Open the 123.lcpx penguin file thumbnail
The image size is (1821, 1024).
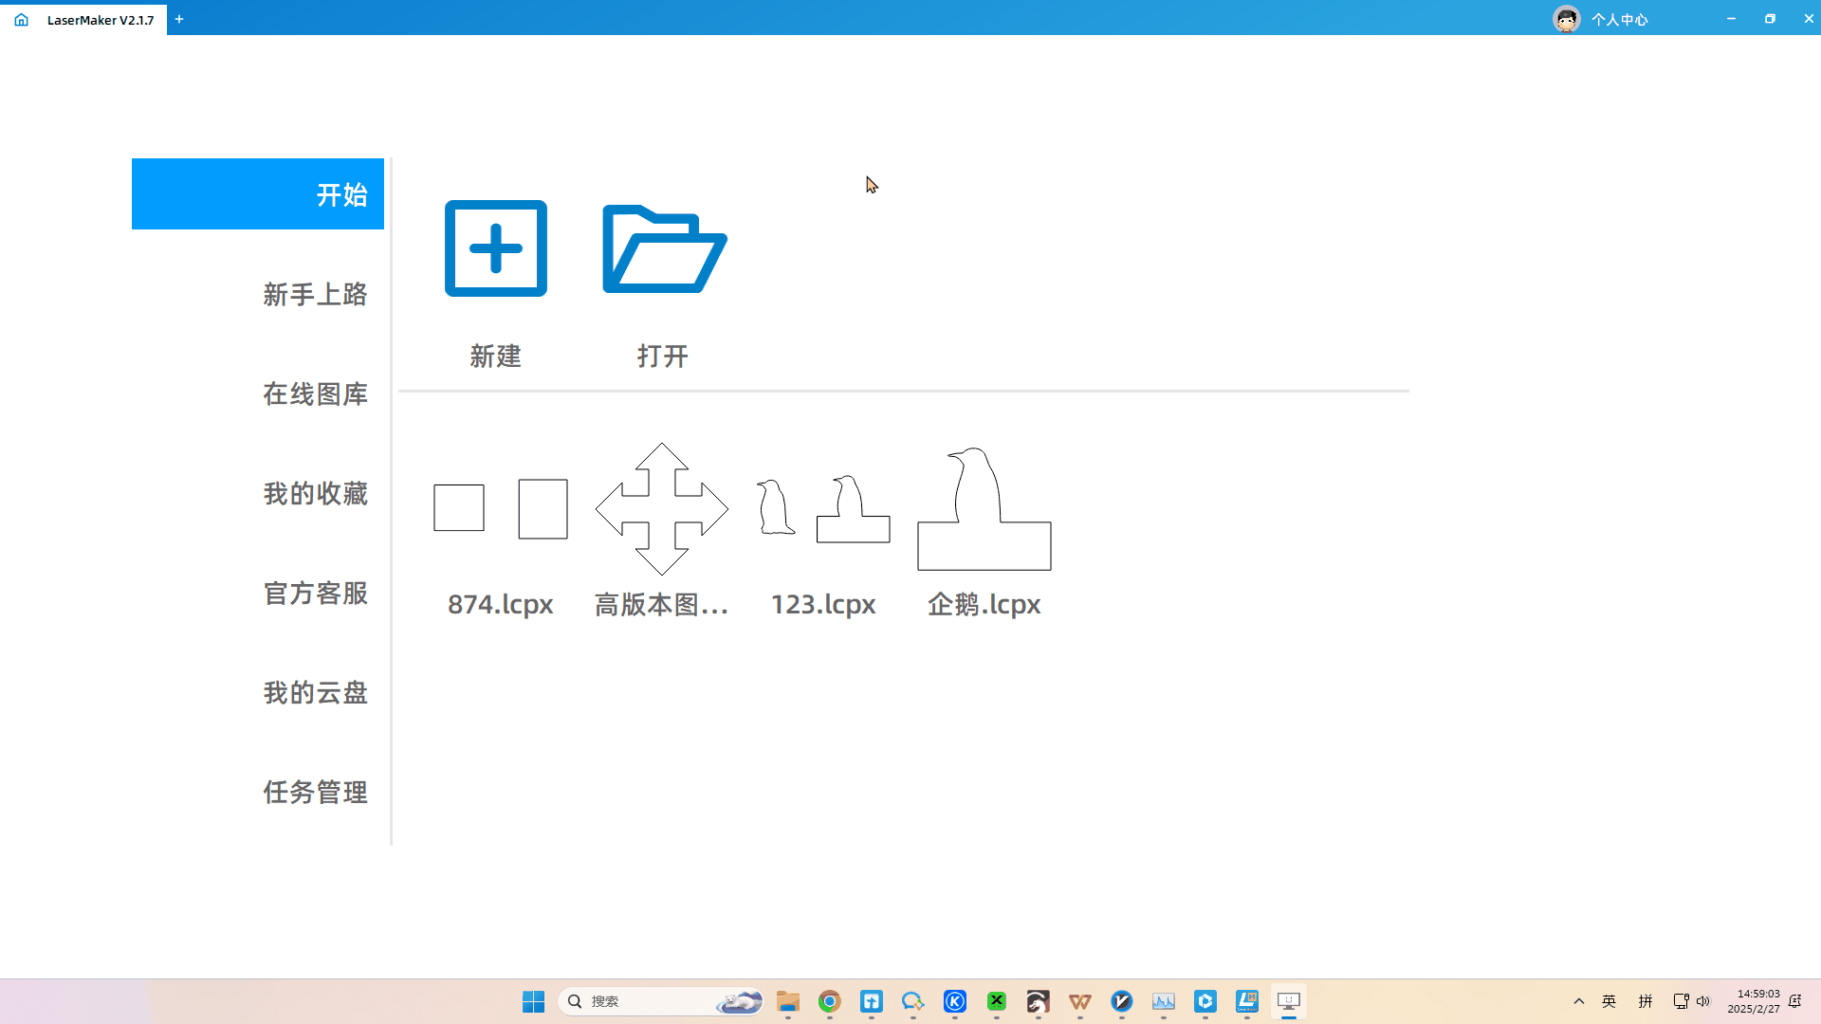(823, 509)
